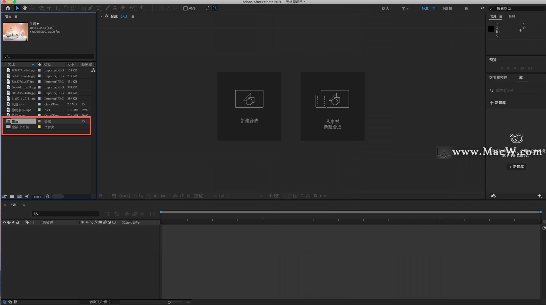Image resolution: width=546 pixels, height=305 pixels.
Task: Select the Eraser tool
Action: click(x=122, y=8)
